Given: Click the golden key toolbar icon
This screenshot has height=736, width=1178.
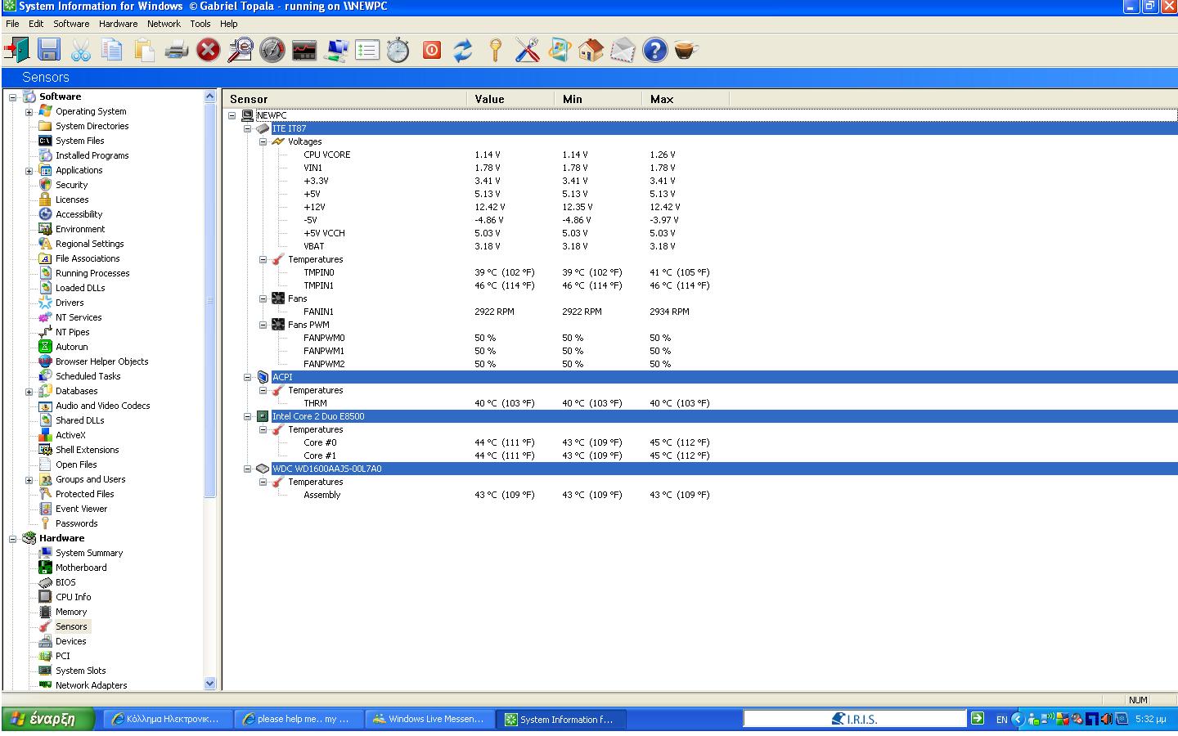Looking at the screenshot, I should point(495,51).
